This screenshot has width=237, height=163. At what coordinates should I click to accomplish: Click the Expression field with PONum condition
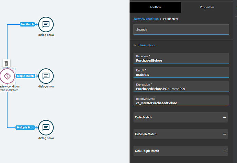tap(181, 86)
